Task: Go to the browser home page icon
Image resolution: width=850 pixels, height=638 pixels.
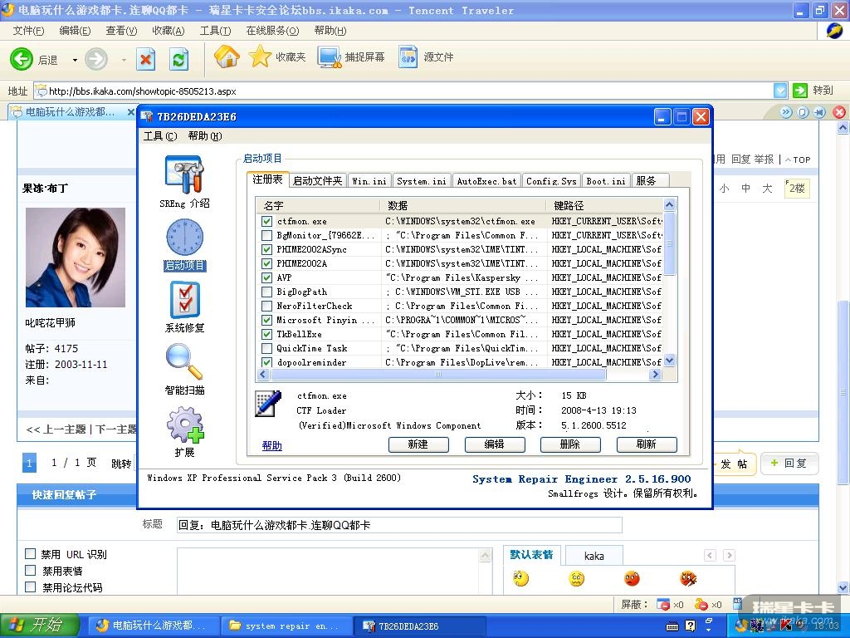Action: (227, 56)
